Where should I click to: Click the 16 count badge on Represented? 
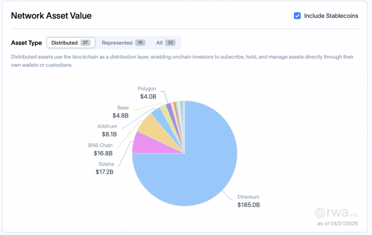point(140,43)
